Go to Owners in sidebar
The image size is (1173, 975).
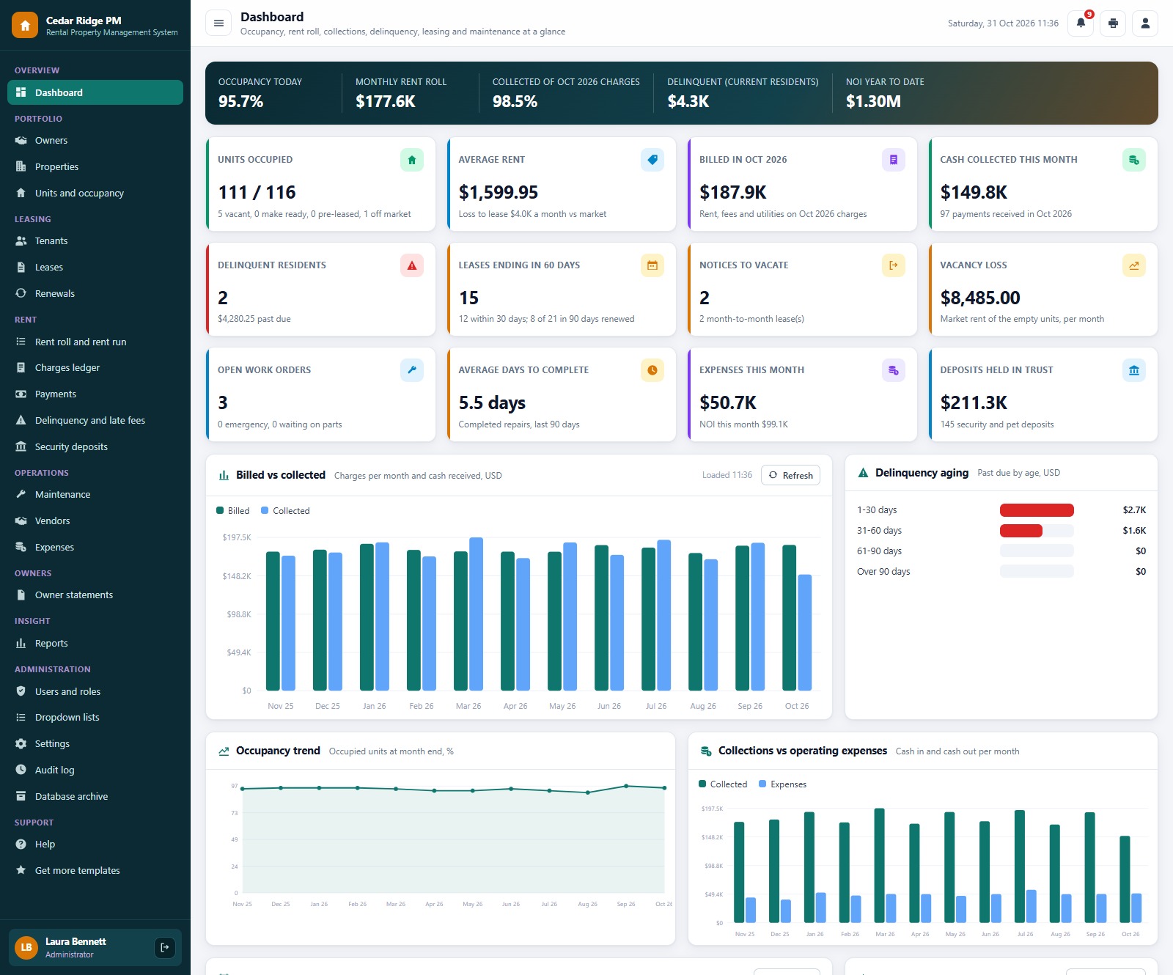95,141
